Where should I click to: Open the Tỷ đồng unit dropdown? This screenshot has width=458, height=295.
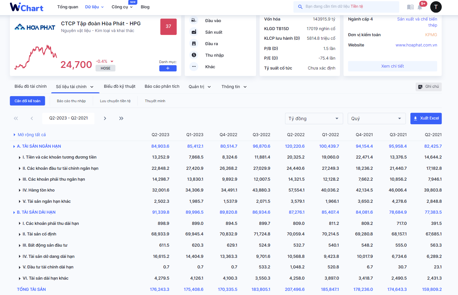tap(314, 119)
